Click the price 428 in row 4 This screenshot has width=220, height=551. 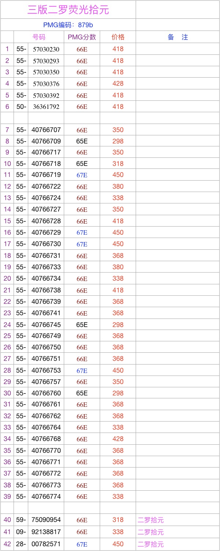click(118, 83)
